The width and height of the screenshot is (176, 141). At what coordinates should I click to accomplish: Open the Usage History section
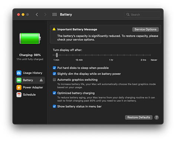(30, 73)
